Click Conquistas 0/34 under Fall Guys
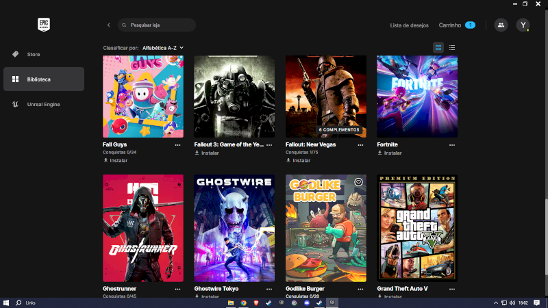Viewport: 548px width, 308px height. (119, 152)
